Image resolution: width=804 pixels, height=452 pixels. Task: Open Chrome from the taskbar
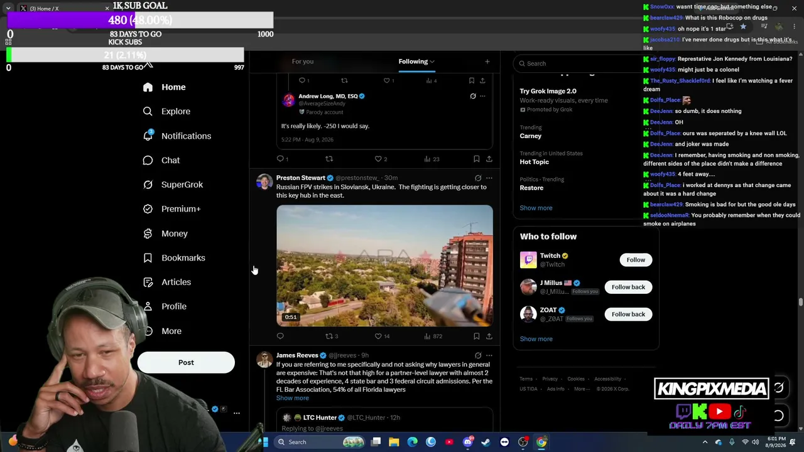point(541,442)
